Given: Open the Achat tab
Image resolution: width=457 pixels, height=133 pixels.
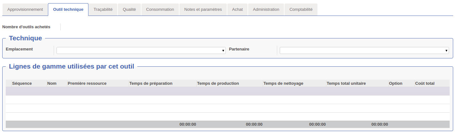Looking at the screenshot, I should click(x=237, y=10).
